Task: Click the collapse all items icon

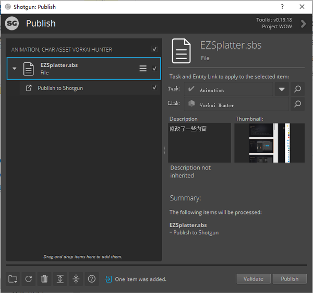Action: click(76, 279)
